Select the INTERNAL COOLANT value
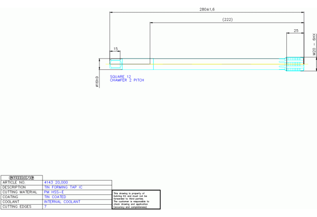The height and width of the screenshot is (217, 317). [62, 202]
